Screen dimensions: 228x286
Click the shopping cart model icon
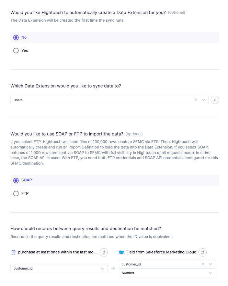click(x=13, y=252)
